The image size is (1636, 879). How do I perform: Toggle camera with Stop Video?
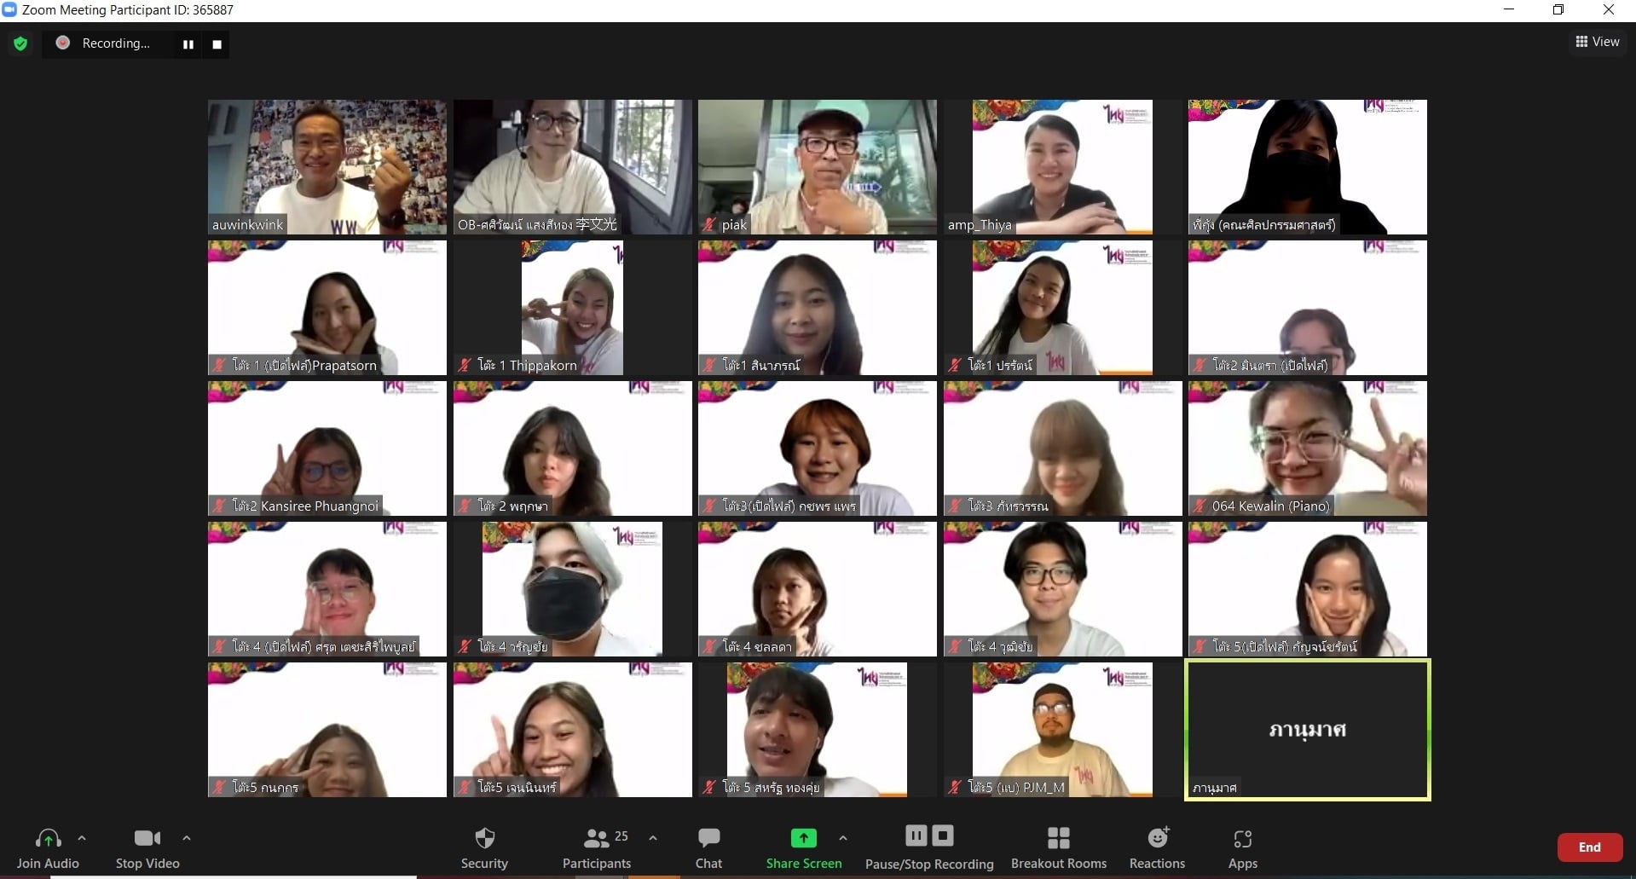point(147,847)
